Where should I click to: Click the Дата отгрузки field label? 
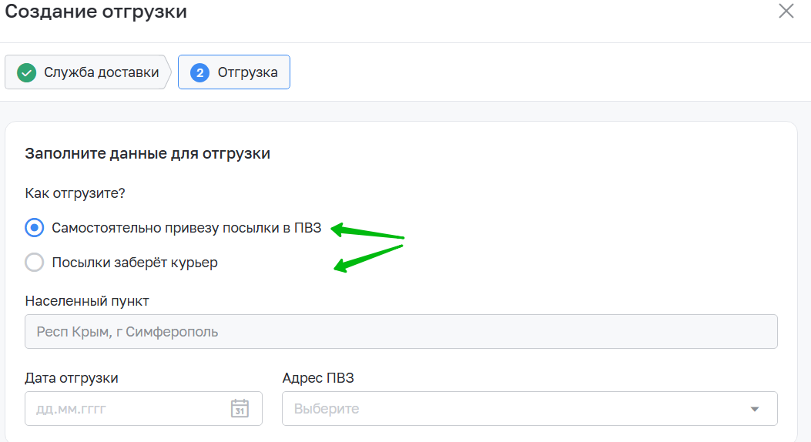coord(72,378)
